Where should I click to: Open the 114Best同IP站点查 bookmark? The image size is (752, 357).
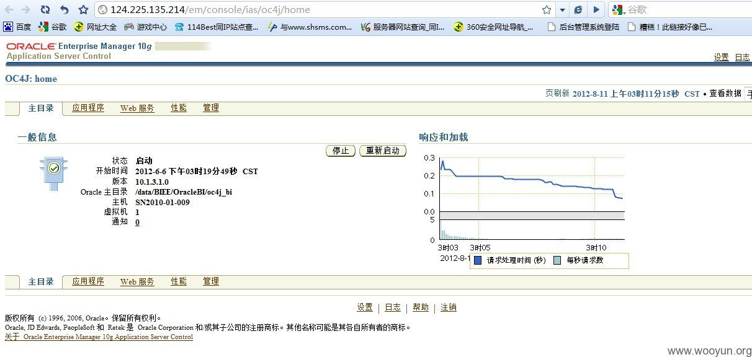point(217,27)
